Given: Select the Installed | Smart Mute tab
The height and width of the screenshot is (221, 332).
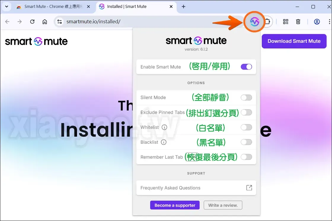Looking at the screenshot, I should [135, 7].
